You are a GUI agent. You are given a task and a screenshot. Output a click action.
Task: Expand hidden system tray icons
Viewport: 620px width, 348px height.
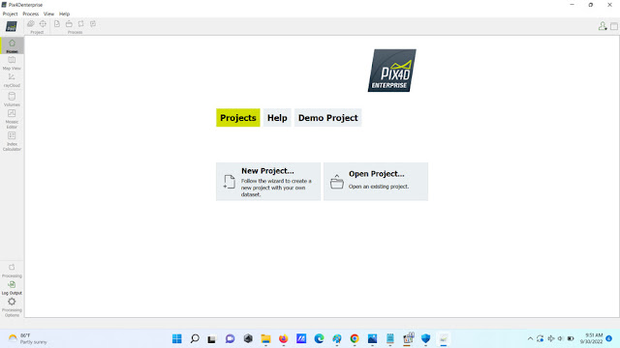click(530, 338)
